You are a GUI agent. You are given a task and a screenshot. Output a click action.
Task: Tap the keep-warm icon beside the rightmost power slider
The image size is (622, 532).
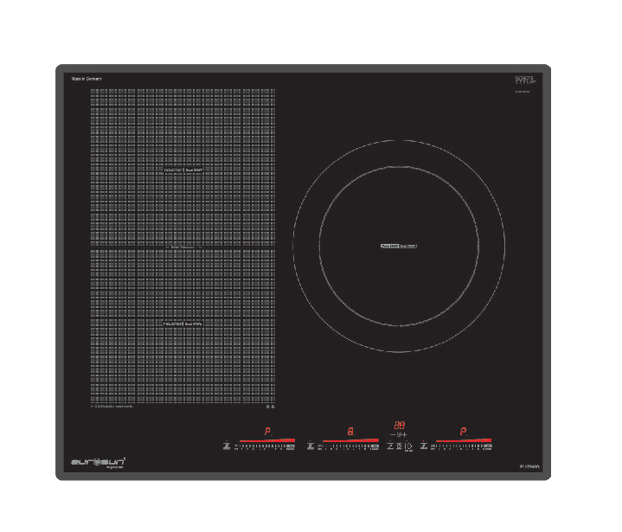[424, 446]
